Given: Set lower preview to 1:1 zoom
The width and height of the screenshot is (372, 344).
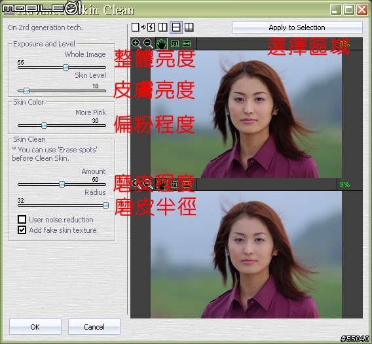Looking at the screenshot, I should tap(175, 184).
